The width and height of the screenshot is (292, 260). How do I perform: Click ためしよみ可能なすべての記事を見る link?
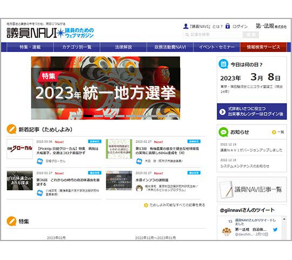(177, 205)
